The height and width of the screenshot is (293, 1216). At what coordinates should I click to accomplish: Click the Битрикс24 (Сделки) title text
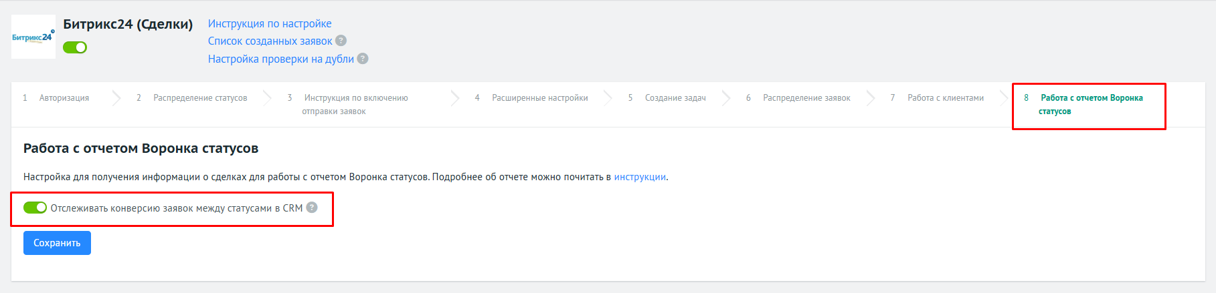coord(128,24)
